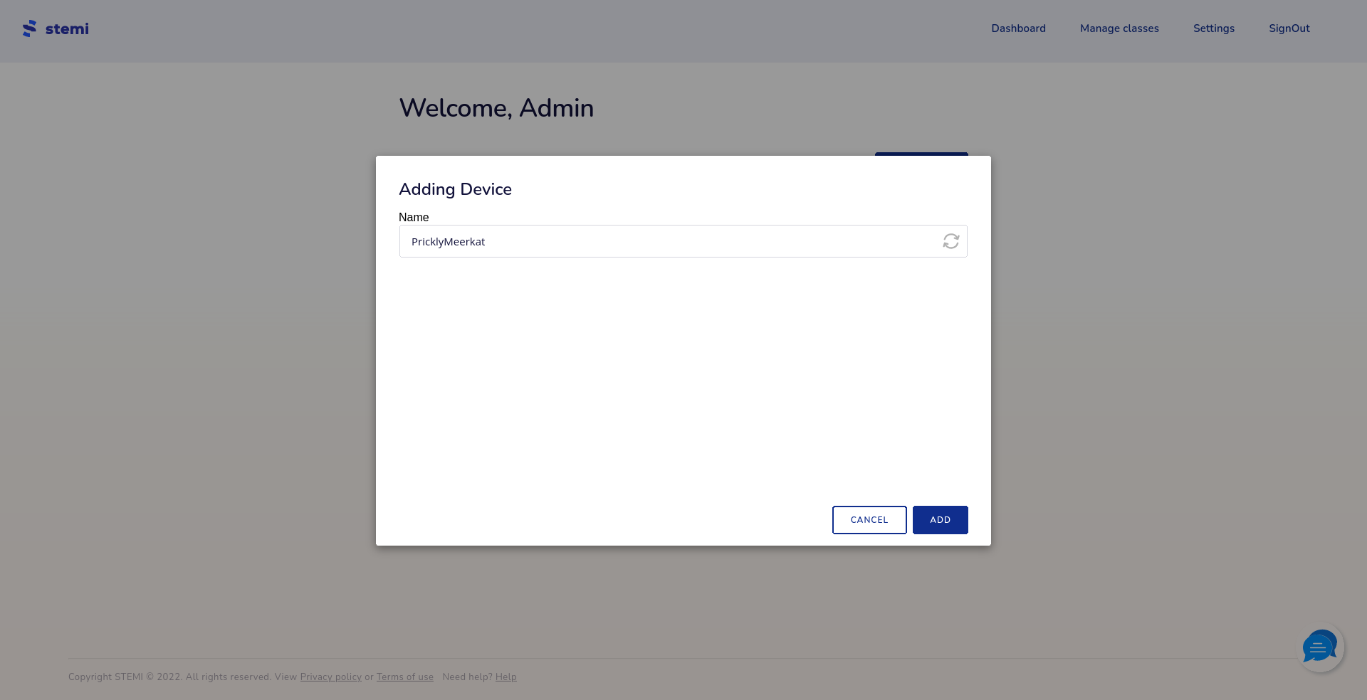1367x700 pixels.
Task: Click the Adding Device dialog title
Action: [x=455, y=189]
